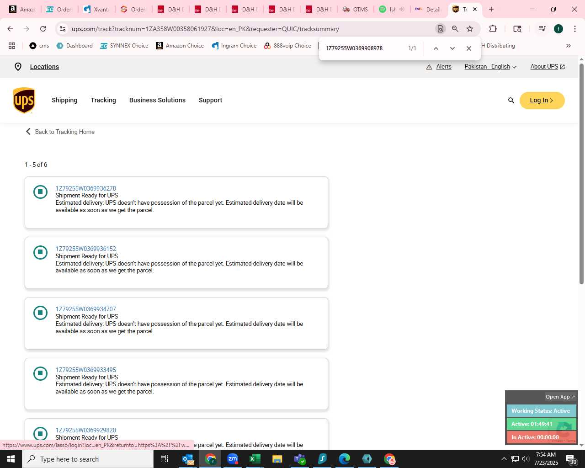Open the Amazon Choice bookmark
The width and height of the screenshot is (585, 468).
coord(180,46)
